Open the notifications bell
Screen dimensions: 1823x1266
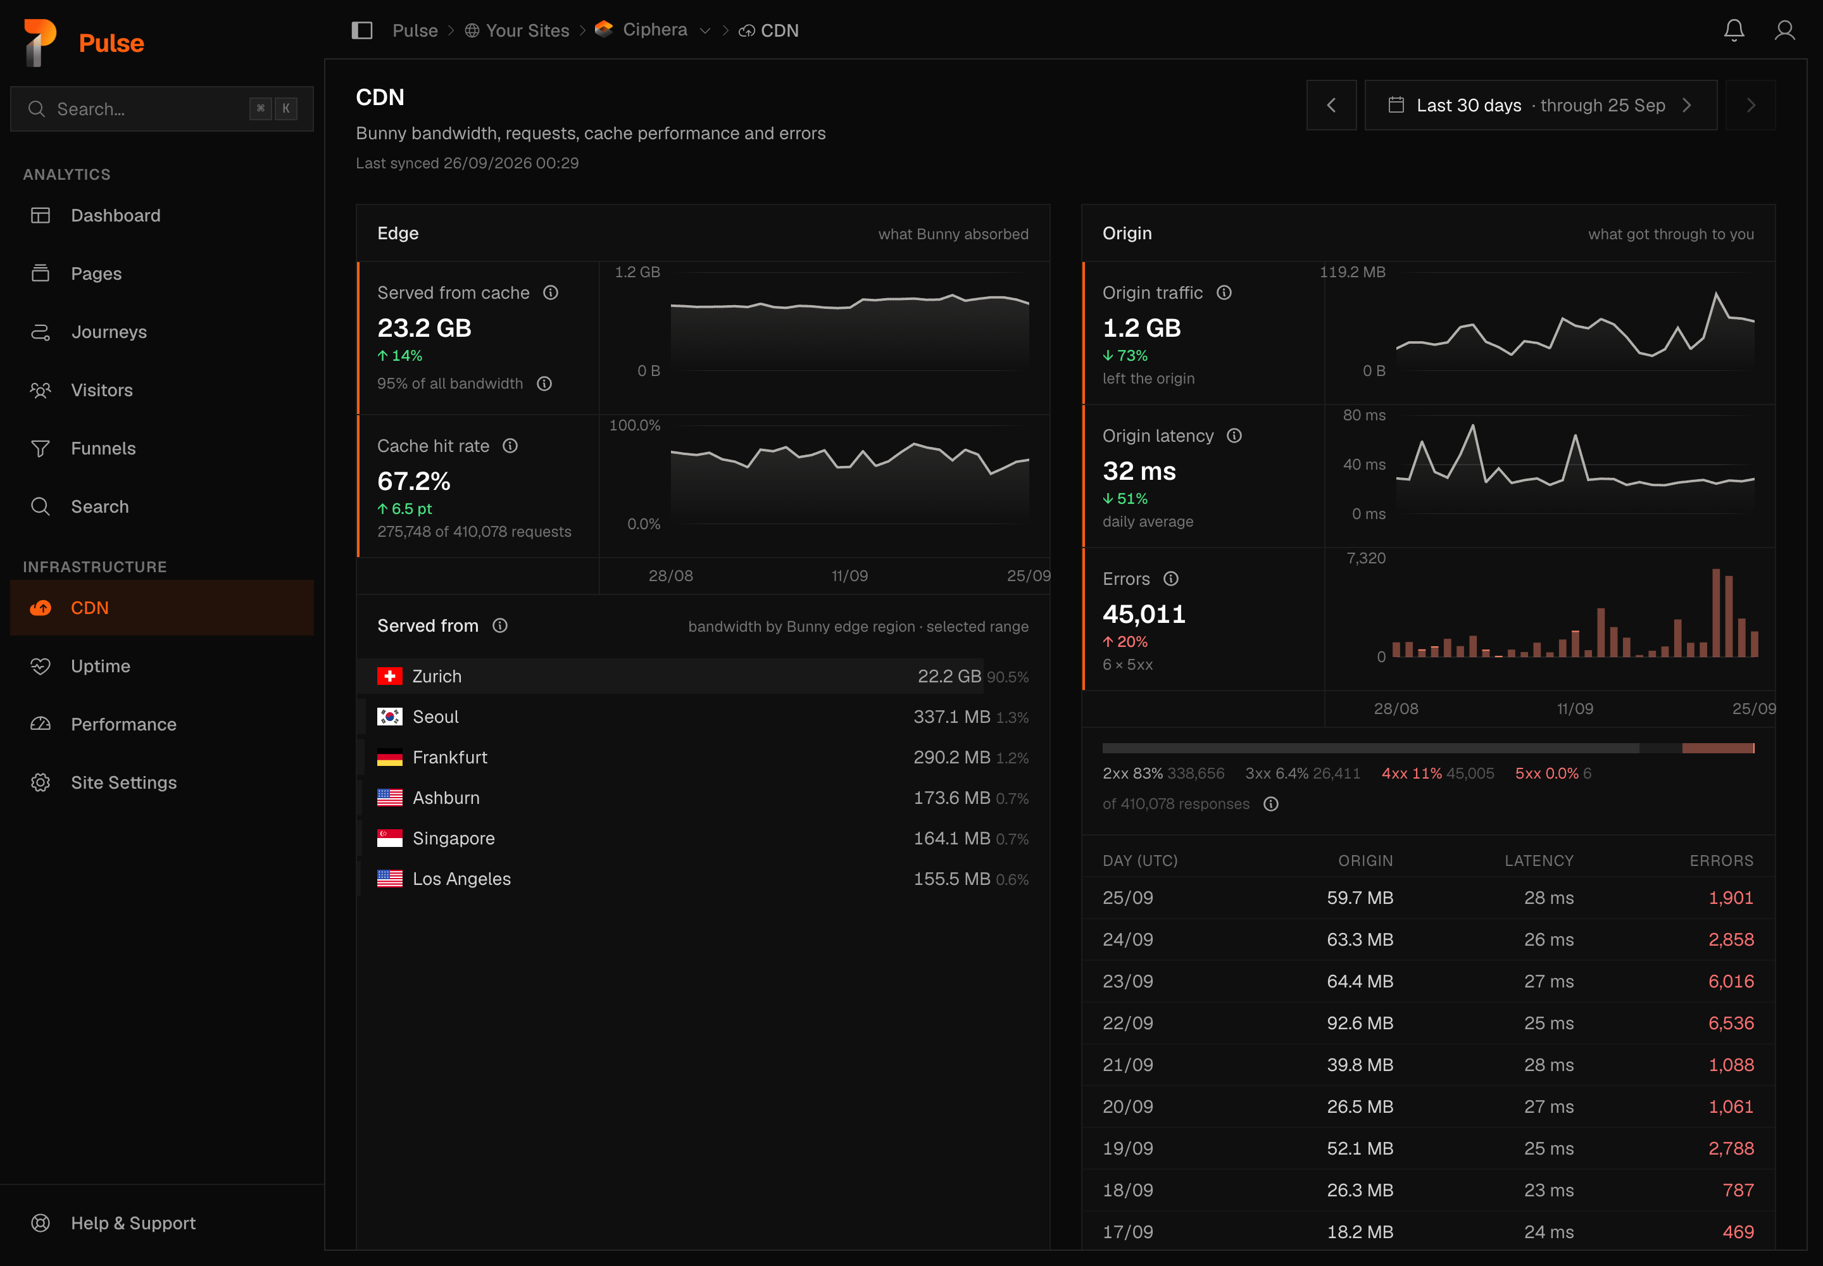tap(1733, 30)
